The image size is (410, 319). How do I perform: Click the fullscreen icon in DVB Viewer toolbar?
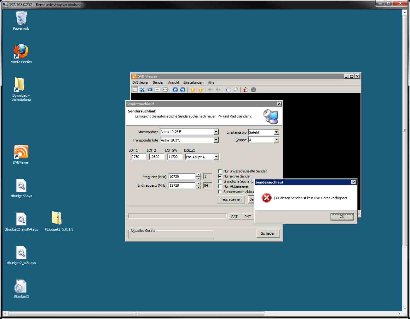(142, 90)
